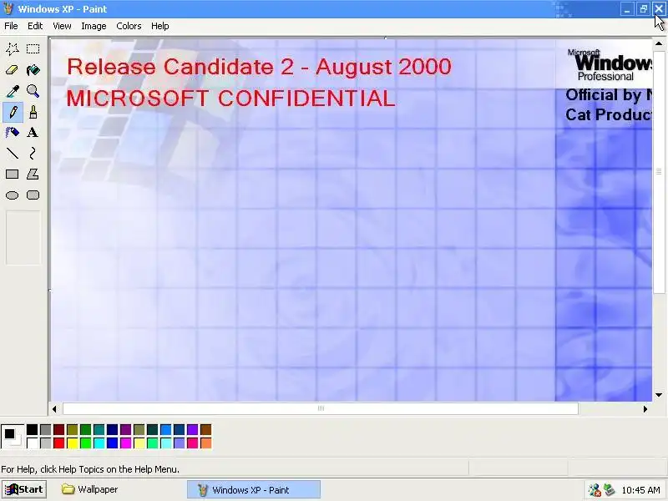
Task: Click the vertical scrollbar down arrow
Action: point(659,395)
